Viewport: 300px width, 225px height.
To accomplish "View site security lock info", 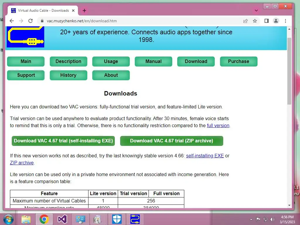I will pos(42,21).
